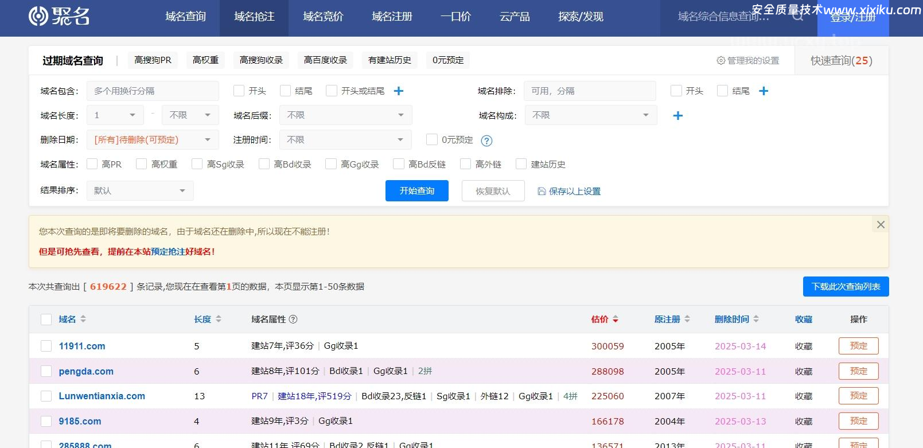Click 收藏 for pengda.com row

[x=803, y=372]
